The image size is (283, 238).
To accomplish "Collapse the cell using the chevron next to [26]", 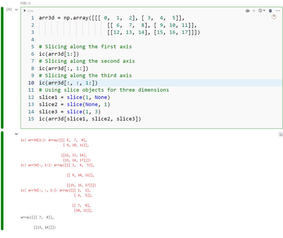I will [x=16, y=9].
